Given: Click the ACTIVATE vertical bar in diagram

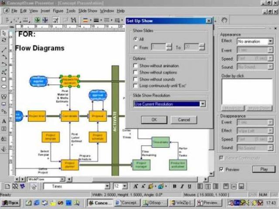Looking at the screenshot, I should 115,121.
